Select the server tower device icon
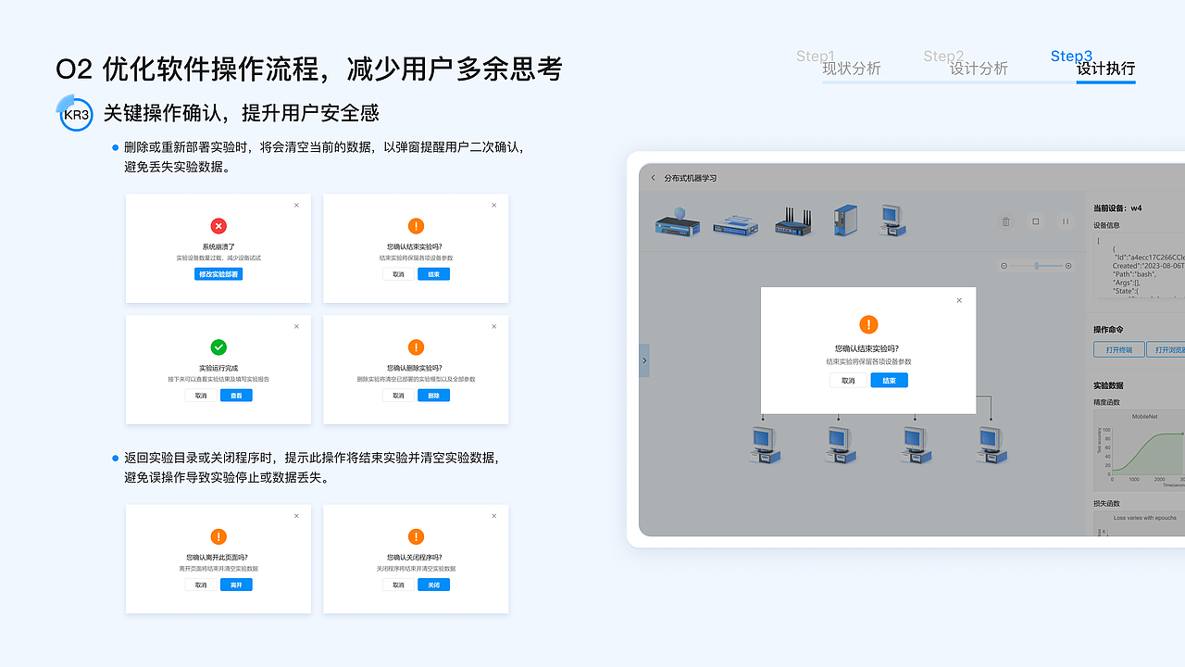This screenshot has width=1185, height=667. [x=844, y=220]
